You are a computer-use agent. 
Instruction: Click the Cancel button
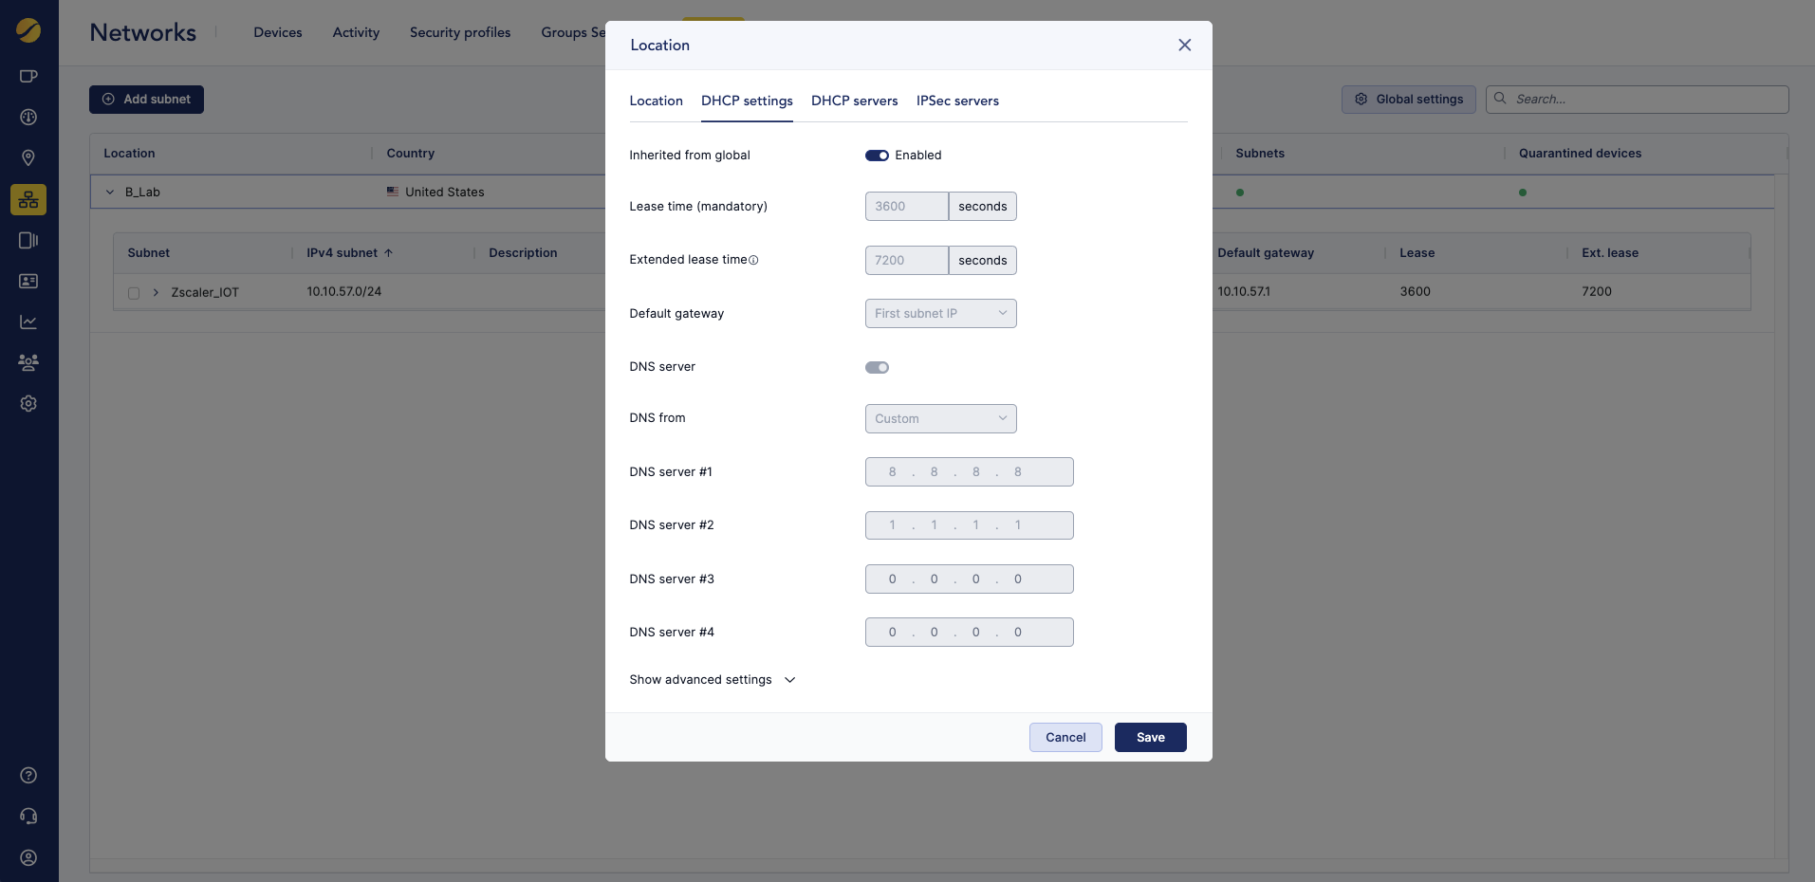click(x=1065, y=738)
